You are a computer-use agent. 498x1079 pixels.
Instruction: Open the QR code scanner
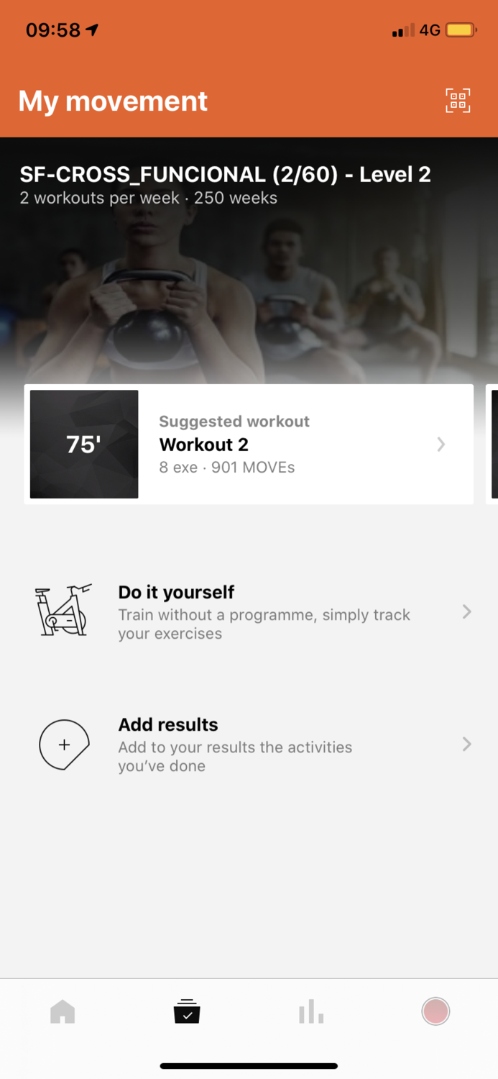(x=458, y=101)
